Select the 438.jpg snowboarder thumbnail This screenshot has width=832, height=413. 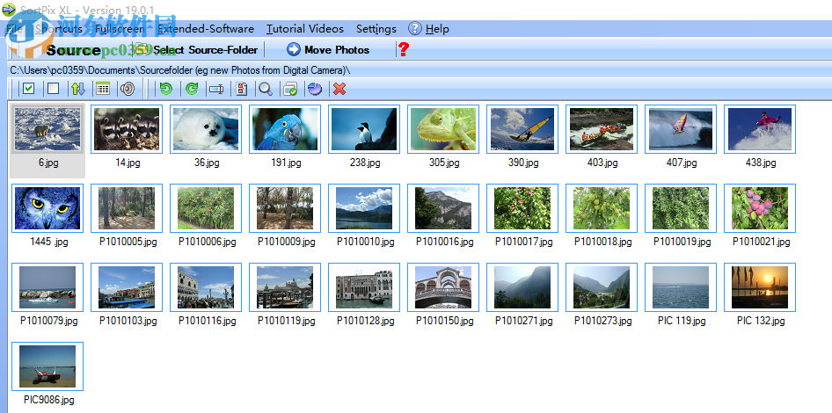coord(760,129)
